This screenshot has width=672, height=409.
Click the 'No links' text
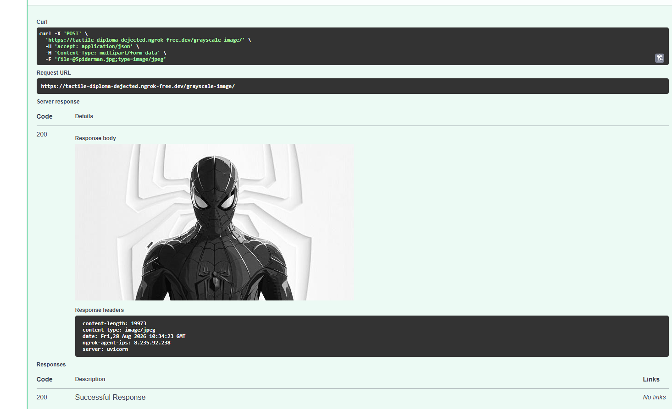(654, 398)
